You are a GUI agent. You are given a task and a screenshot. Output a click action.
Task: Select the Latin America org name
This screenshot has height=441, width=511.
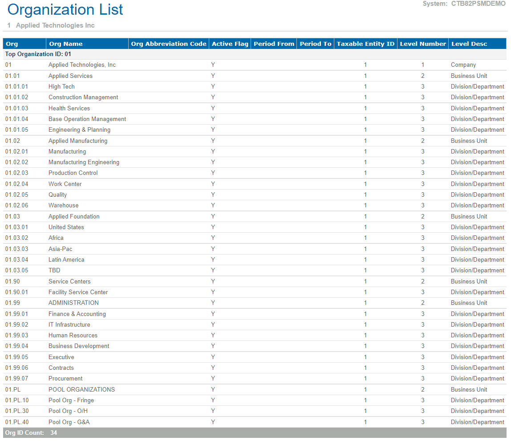pos(66,260)
